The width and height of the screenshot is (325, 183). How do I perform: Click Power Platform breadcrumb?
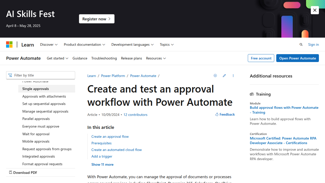pos(113,76)
